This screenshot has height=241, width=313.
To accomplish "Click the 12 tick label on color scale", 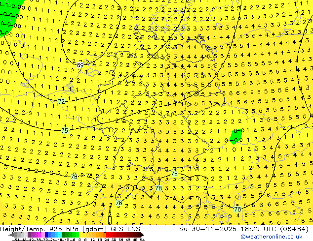I will [92, 240].
